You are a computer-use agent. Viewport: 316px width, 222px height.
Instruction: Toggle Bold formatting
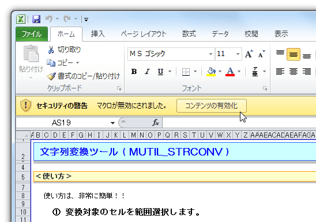click(134, 72)
